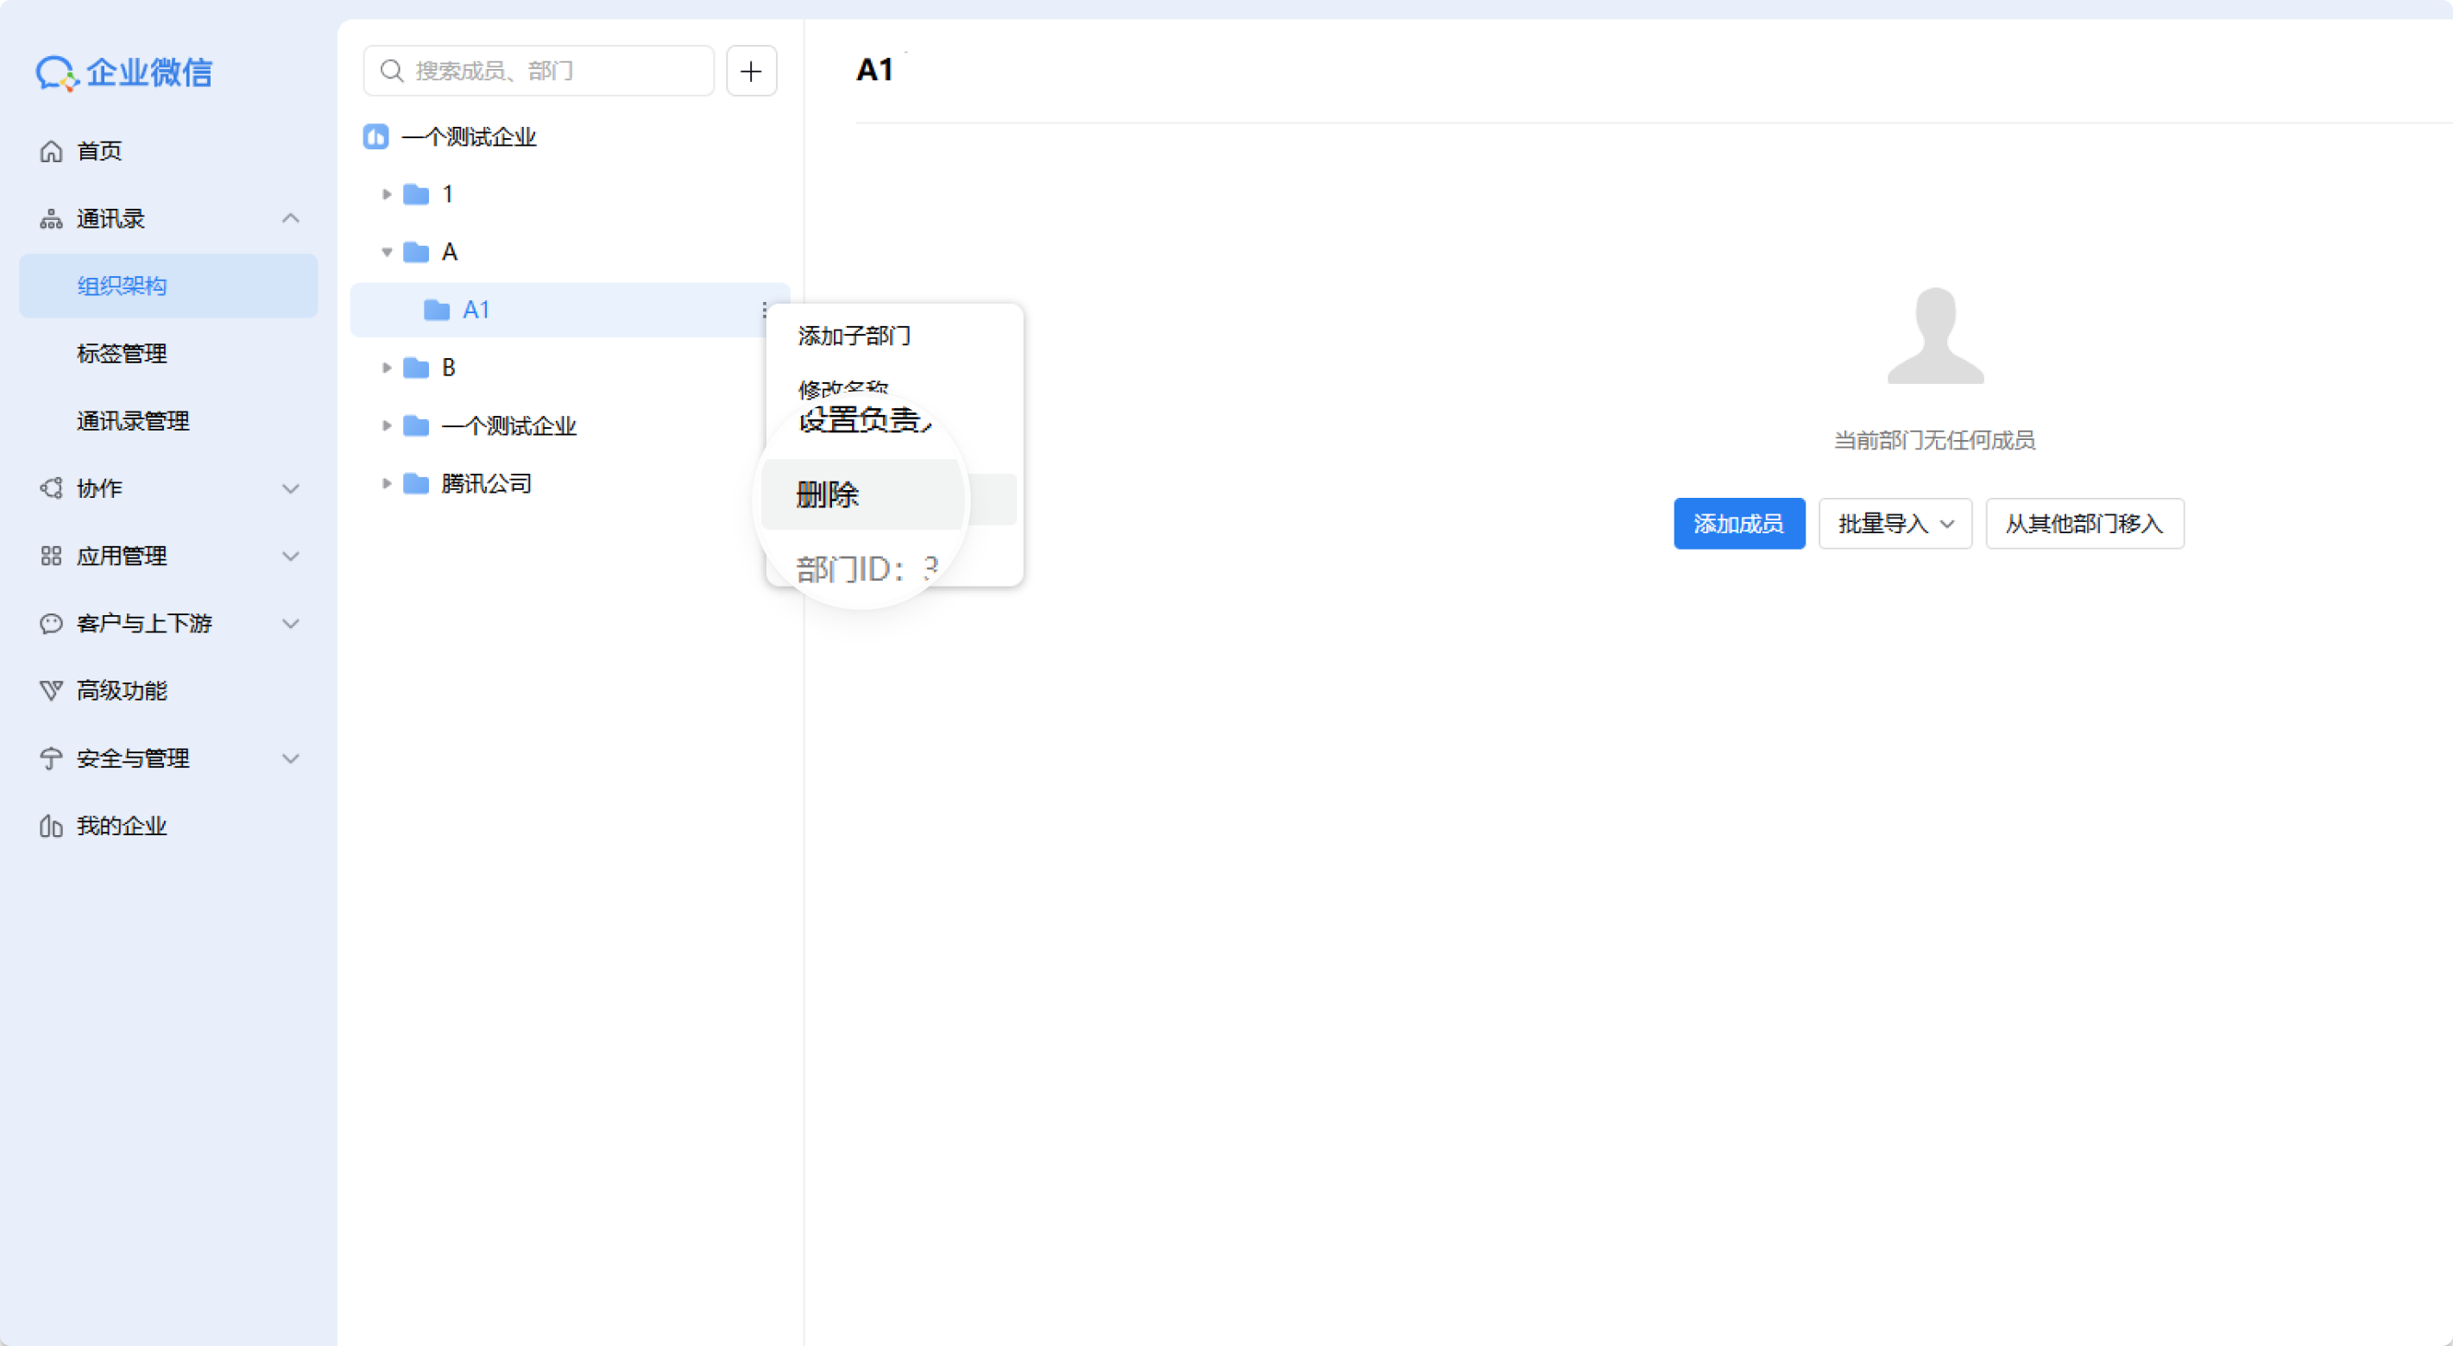Screen dimensions: 2453x1346
Task: Expand department B arrow
Action: click(387, 368)
